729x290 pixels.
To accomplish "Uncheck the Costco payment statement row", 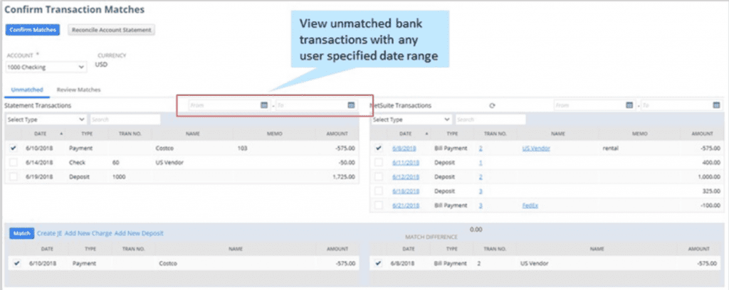I will click(x=14, y=149).
